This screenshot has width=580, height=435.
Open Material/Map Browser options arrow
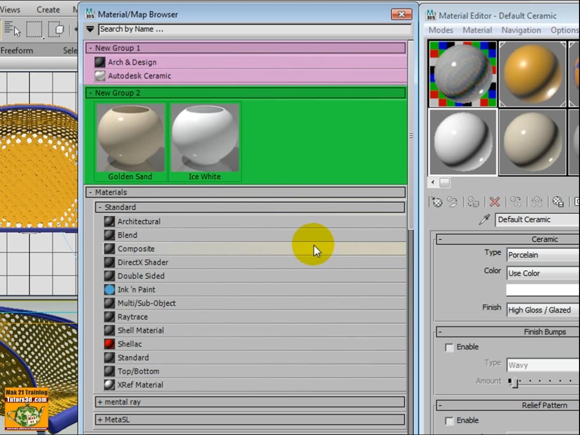click(90, 29)
